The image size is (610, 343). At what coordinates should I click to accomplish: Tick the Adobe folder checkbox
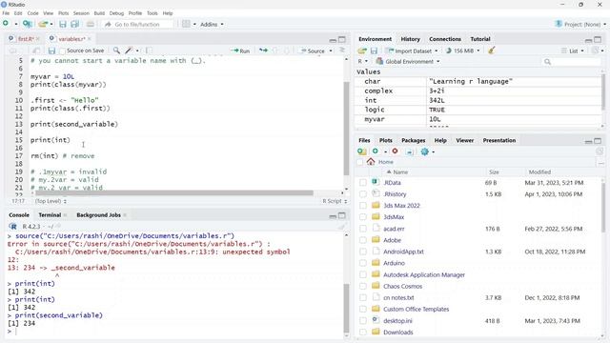[x=363, y=240]
